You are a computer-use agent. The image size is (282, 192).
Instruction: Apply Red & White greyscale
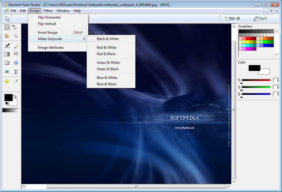(x=111, y=48)
